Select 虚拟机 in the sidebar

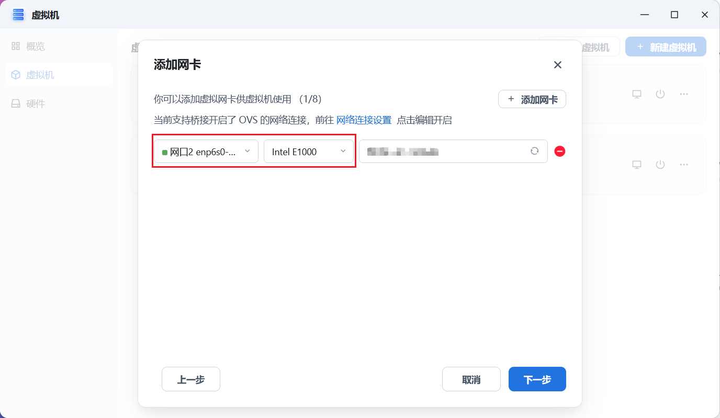[59, 75]
